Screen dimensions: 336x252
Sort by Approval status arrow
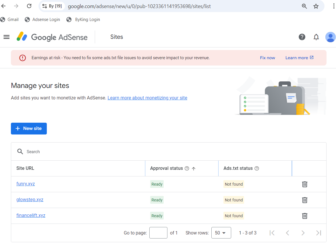pos(194,169)
